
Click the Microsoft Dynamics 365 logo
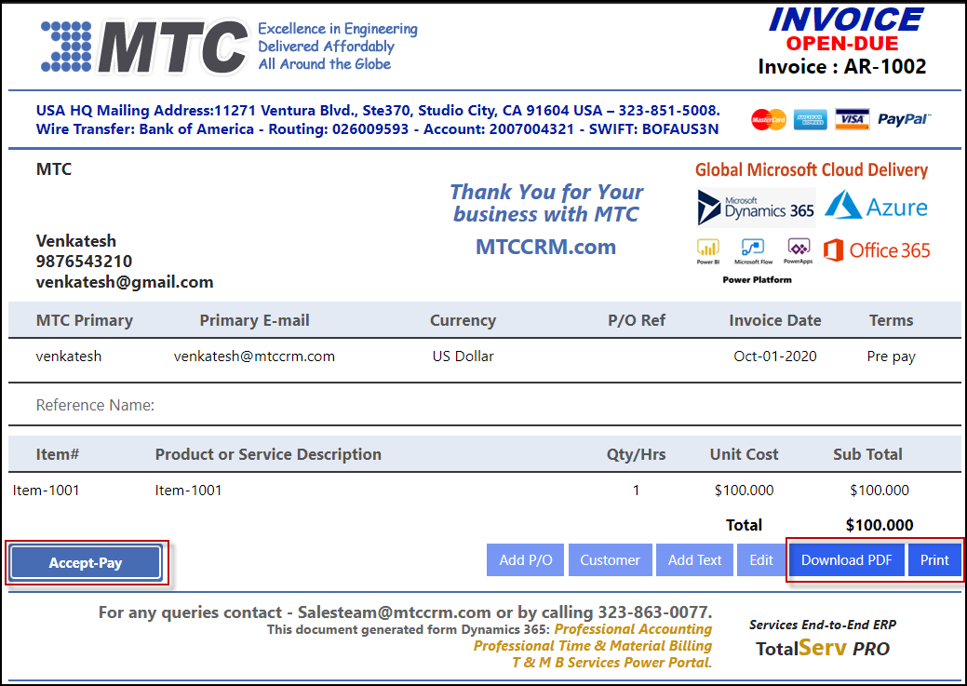click(x=756, y=208)
